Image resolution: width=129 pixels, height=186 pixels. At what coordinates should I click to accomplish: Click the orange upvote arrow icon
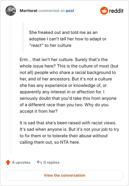click(x=8, y=162)
